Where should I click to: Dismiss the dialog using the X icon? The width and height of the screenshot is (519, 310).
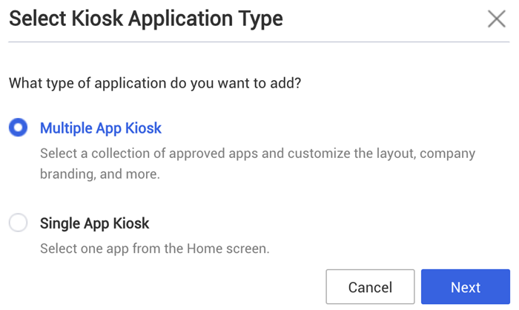(496, 19)
